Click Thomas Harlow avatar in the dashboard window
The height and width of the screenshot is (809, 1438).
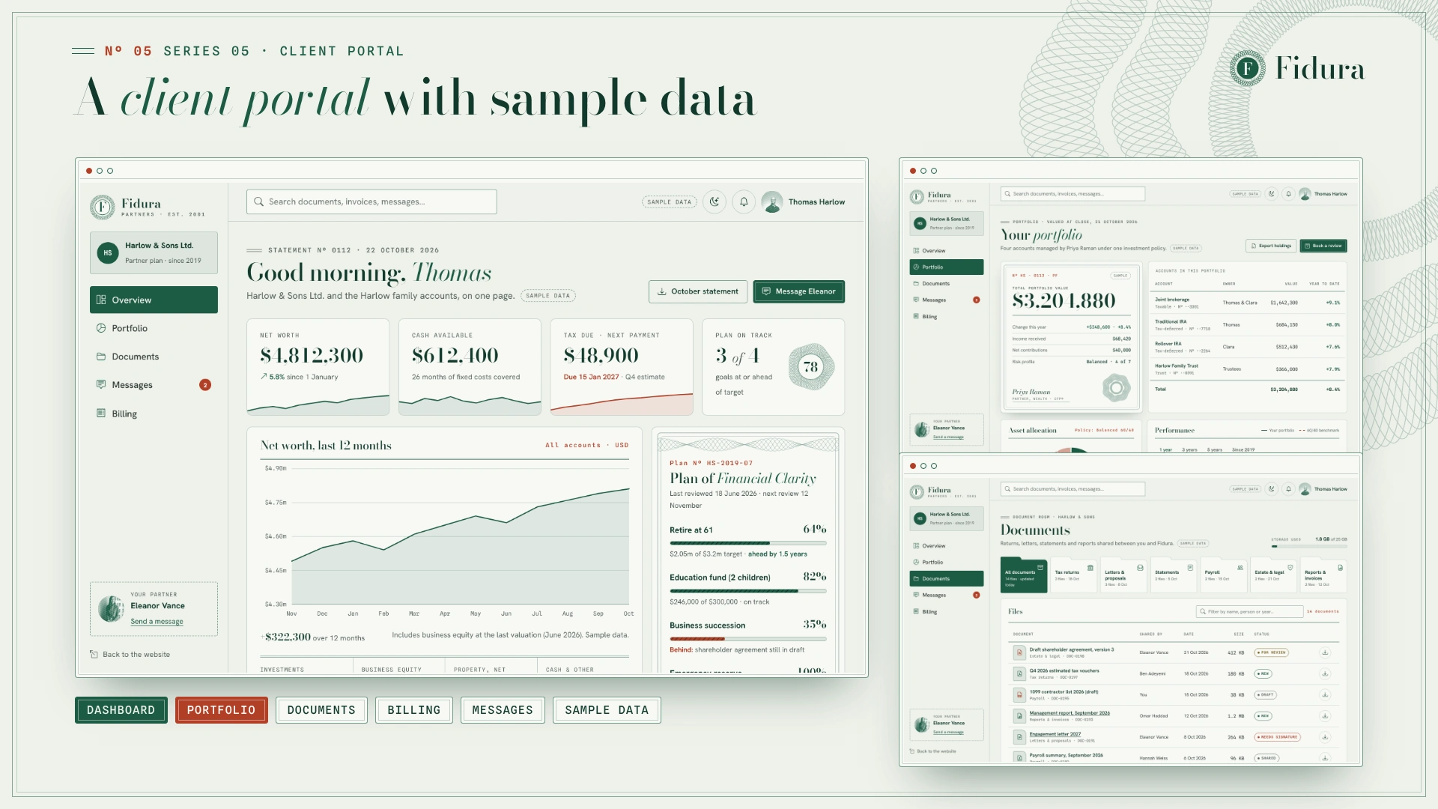coord(771,202)
